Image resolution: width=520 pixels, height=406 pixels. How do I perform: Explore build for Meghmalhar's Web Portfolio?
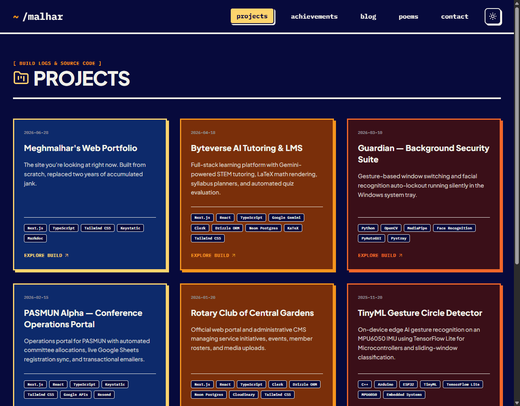click(46, 255)
